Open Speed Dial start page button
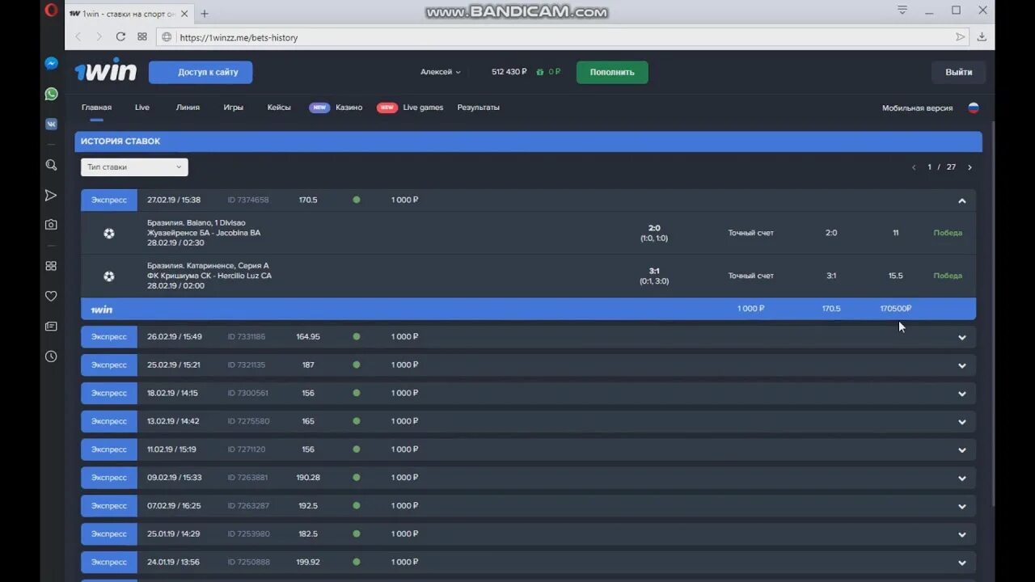This screenshot has height=582, width=1035. point(142,36)
